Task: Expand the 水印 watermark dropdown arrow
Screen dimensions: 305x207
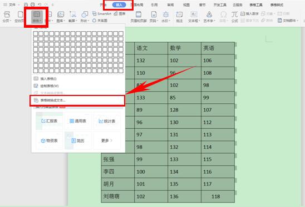Action: point(170,21)
